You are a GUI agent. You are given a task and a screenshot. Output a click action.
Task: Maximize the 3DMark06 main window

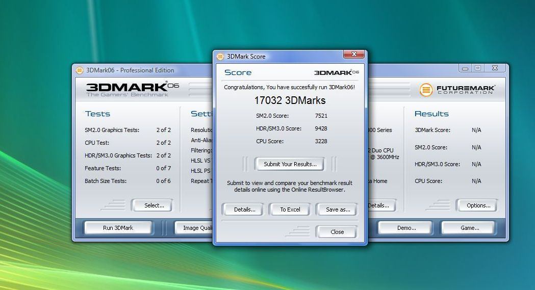(x=478, y=68)
